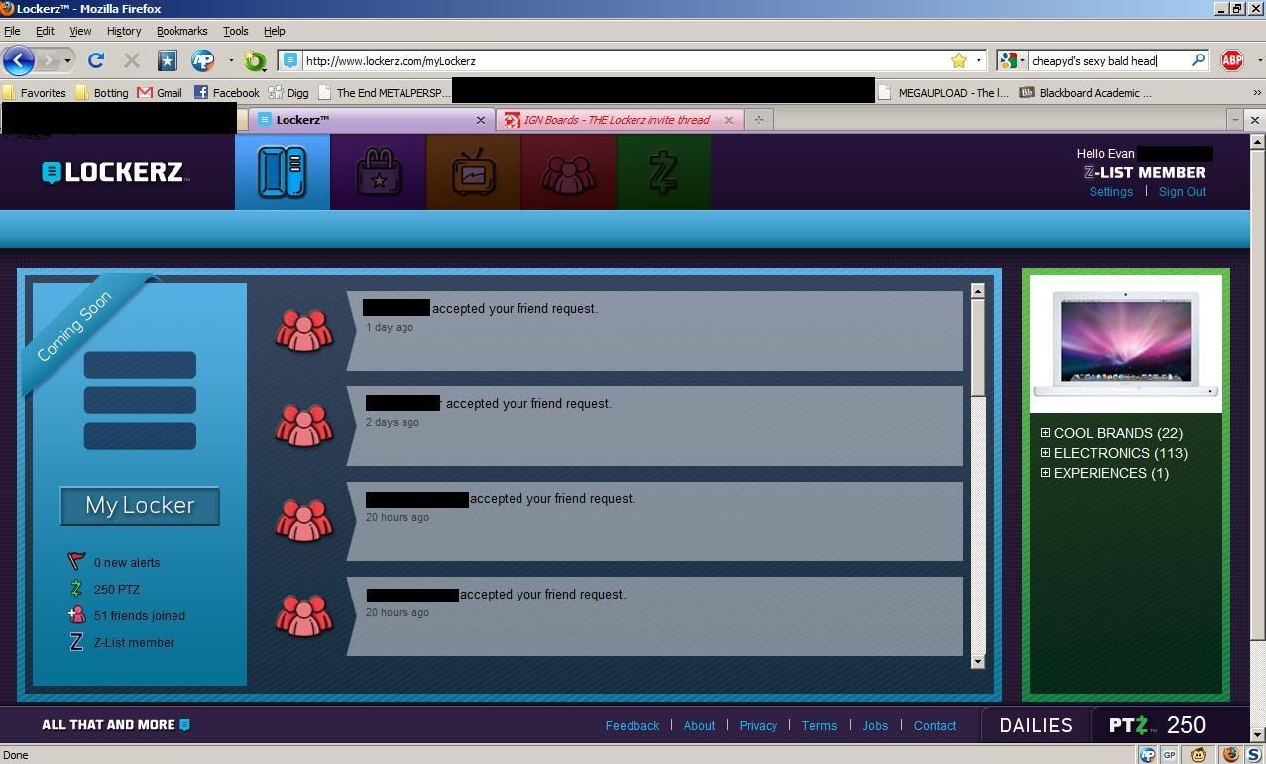Click the Z icon beside Z-List member
The image size is (1266, 764).
pyautogui.click(x=76, y=642)
